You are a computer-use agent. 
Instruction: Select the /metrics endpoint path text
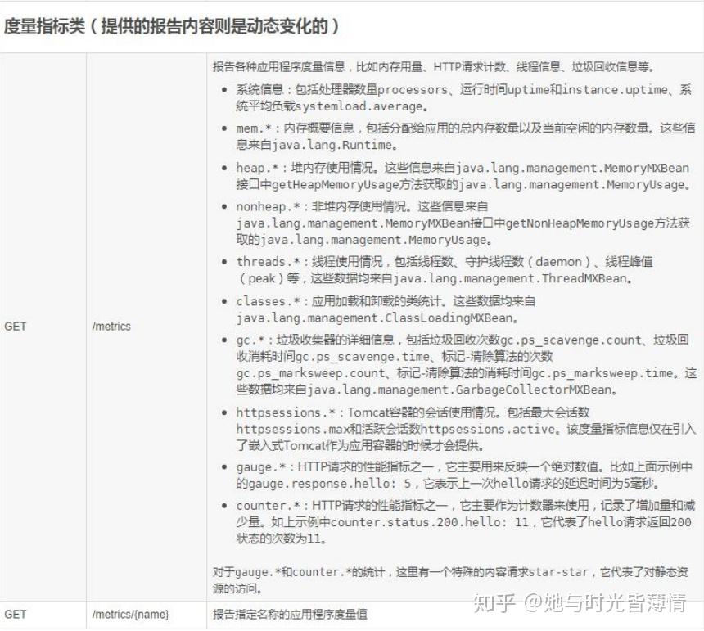[112, 326]
